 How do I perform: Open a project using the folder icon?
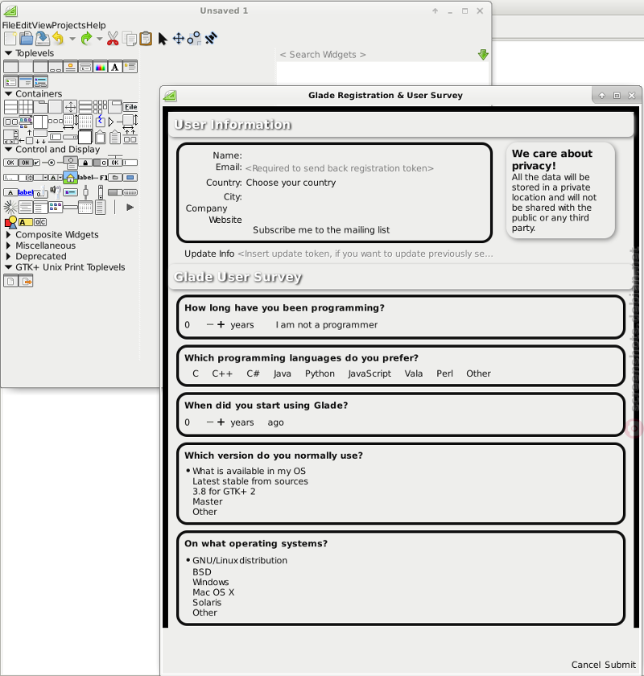pos(27,39)
